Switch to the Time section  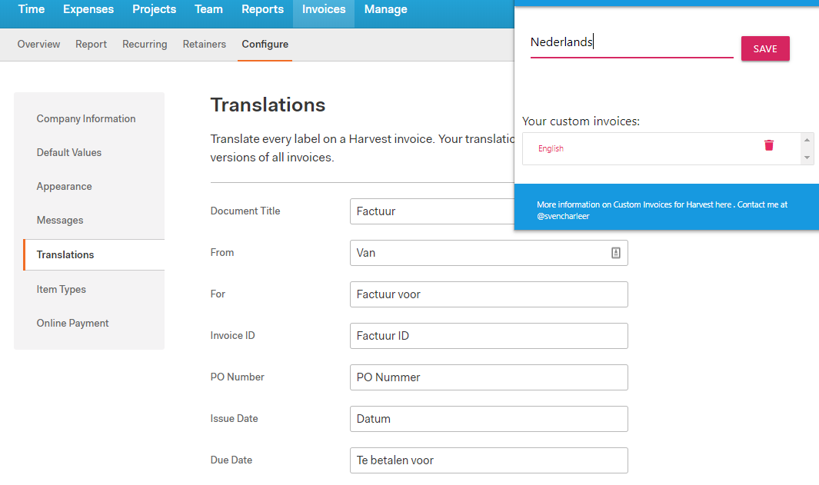tap(31, 9)
